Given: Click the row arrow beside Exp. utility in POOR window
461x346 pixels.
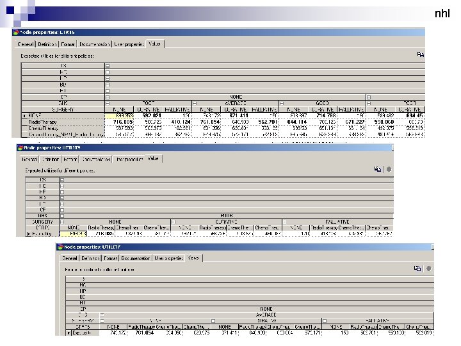Looking at the screenshot, I should tap(29, 234).
